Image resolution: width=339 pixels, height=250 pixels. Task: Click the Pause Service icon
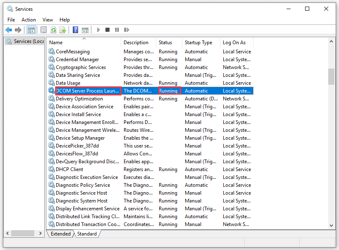tap(117, 30)
